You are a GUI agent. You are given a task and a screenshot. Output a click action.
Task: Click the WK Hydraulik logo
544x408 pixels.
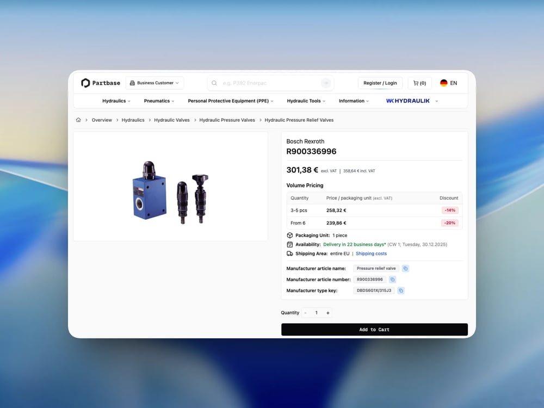[x=407, y=101]
